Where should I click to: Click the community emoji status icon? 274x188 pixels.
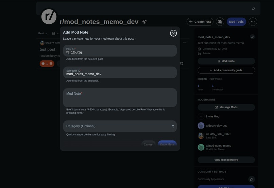pyautogui.click(x=144, y=22)
